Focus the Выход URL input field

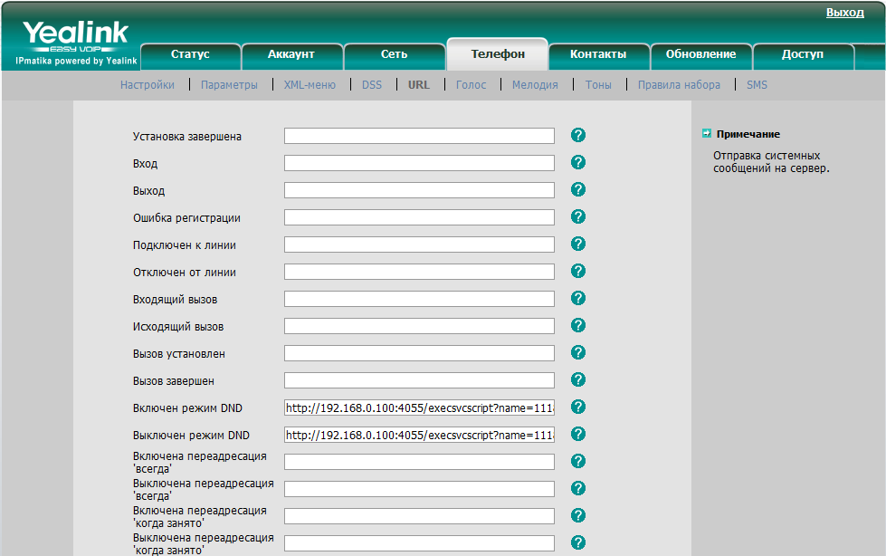click(419, 190)
